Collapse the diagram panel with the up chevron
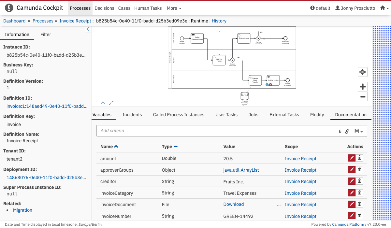 pyautogui.click(x=103, y=103)
